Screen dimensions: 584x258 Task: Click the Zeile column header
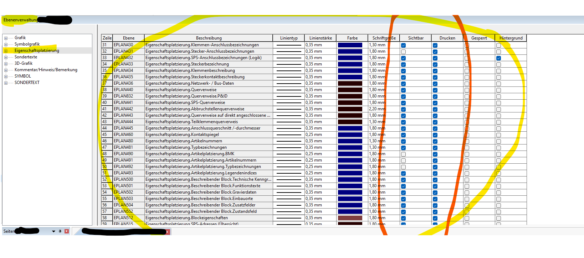[107, 38]
